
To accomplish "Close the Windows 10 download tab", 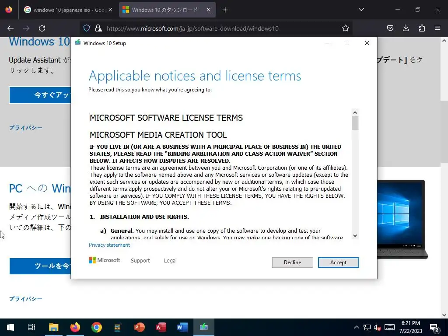I will click(x=209, y=10).
